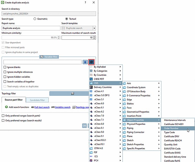The image size is (195, 162).
Task: Enable Ignore hidden variables
Action: coord(5,77)
